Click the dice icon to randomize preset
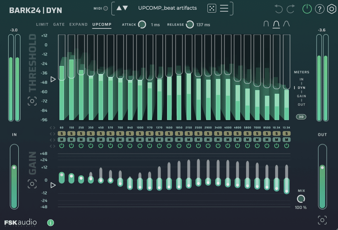The image size is (338, 230). pos(212,8)
